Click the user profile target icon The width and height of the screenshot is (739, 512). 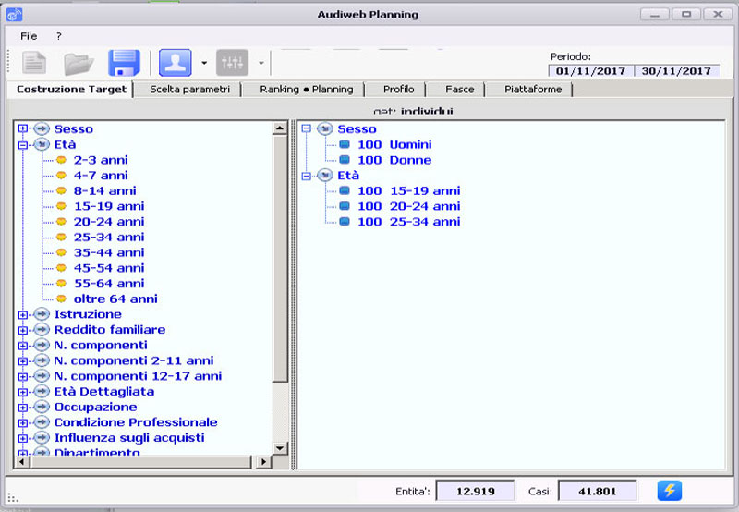coord(174,63)
